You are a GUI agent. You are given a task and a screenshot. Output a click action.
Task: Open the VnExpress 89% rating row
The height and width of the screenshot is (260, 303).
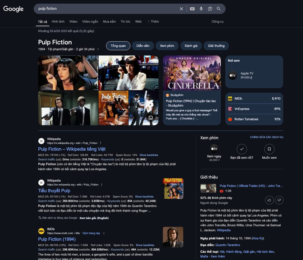(254, 109)
